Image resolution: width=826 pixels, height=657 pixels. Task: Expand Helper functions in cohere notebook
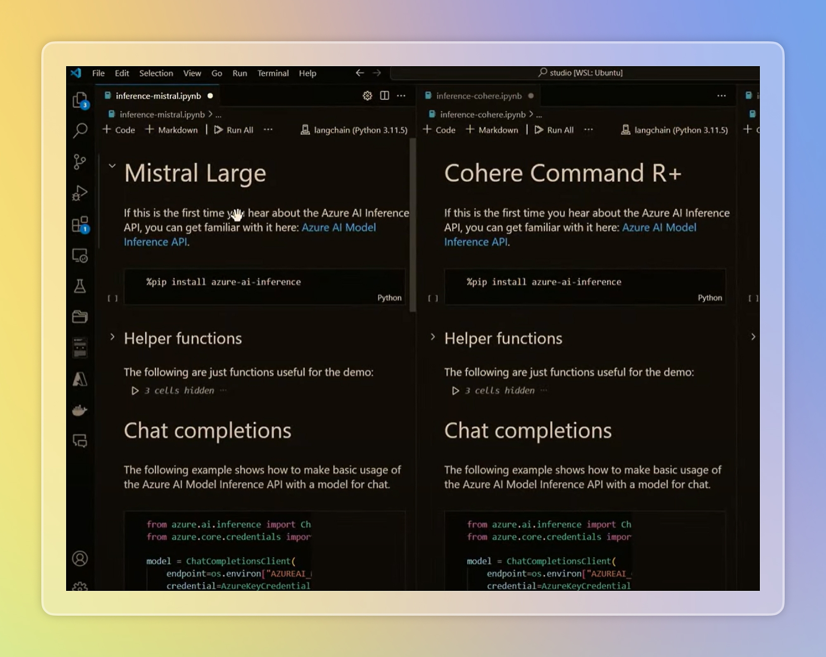(432, 337)
